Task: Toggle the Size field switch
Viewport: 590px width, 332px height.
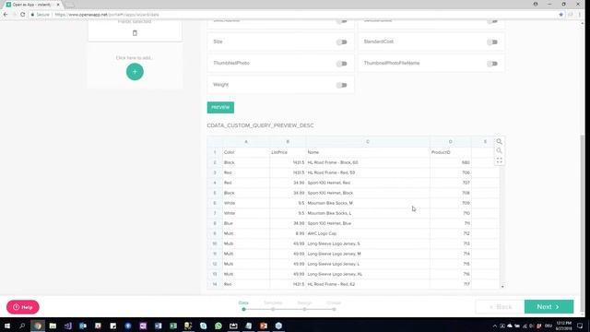Action: point(342,41)
